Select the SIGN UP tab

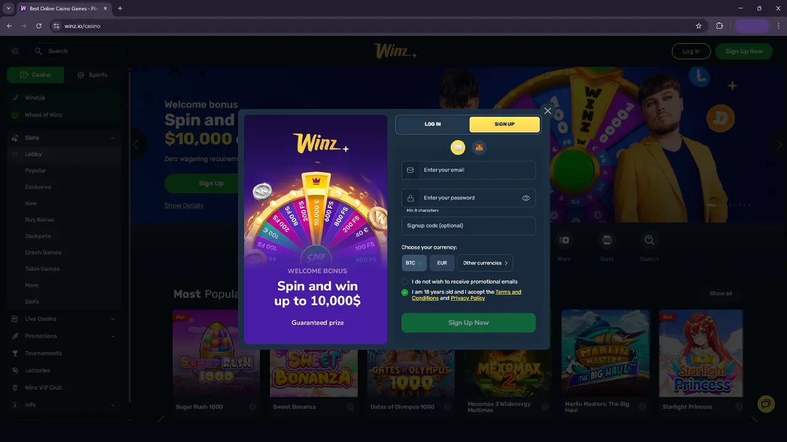coord(505,124)
